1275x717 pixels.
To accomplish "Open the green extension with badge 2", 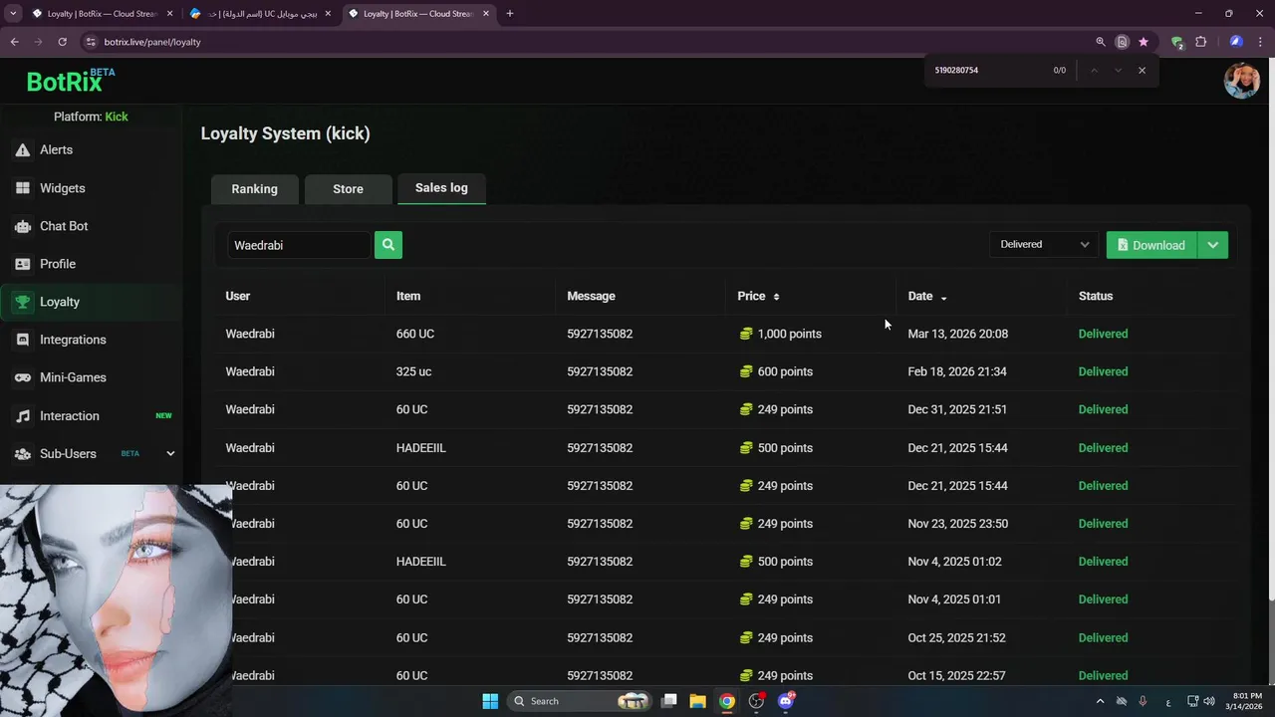I will (x=1177, y=42).
